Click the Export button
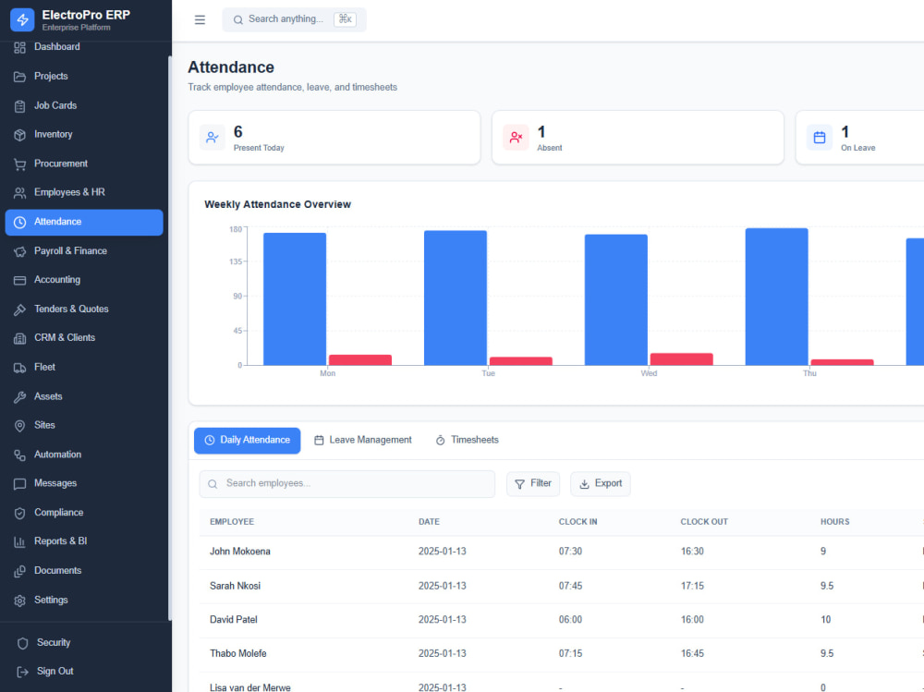This screenshot has height=692, width=924. [x=601, y=484]
